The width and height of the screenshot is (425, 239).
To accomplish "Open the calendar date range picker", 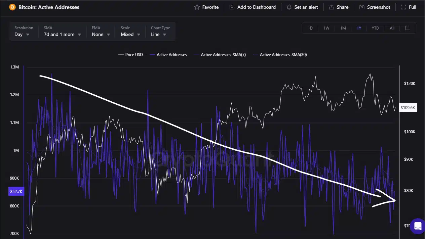I will 408,28.
